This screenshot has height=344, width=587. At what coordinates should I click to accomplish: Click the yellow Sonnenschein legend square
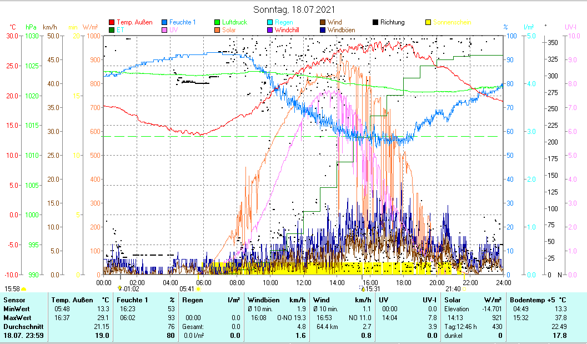click(x=428, y=22)
